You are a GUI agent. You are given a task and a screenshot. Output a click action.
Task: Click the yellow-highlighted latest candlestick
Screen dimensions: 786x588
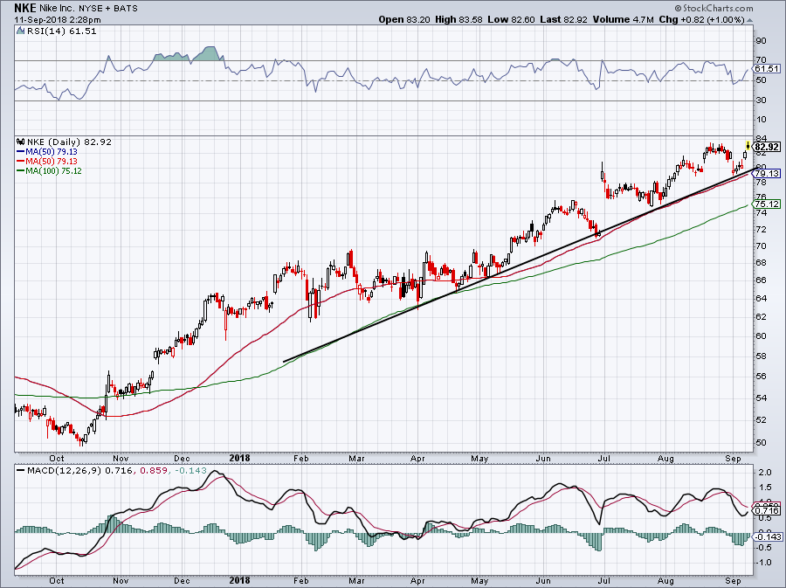click(x=748, y=146)
